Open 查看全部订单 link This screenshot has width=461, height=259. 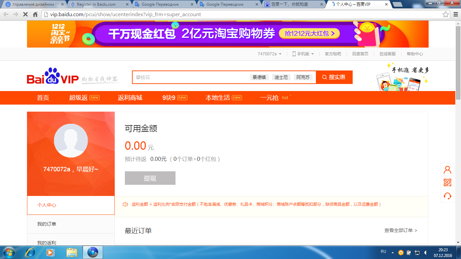click(401, 230)
